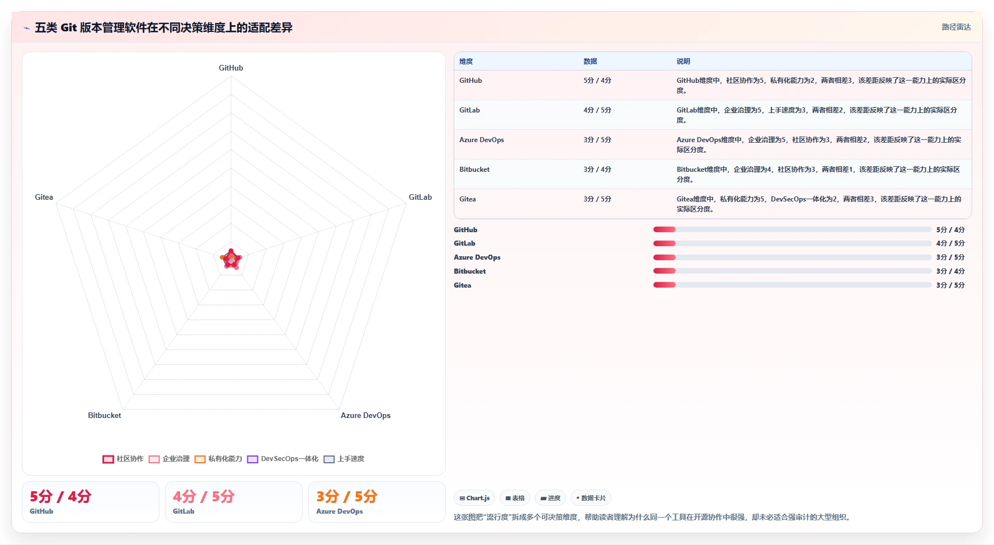Click the 表格 tag chip
This screenshot has height=545, width=994.
pyautogui.click(x=515, y=498)
